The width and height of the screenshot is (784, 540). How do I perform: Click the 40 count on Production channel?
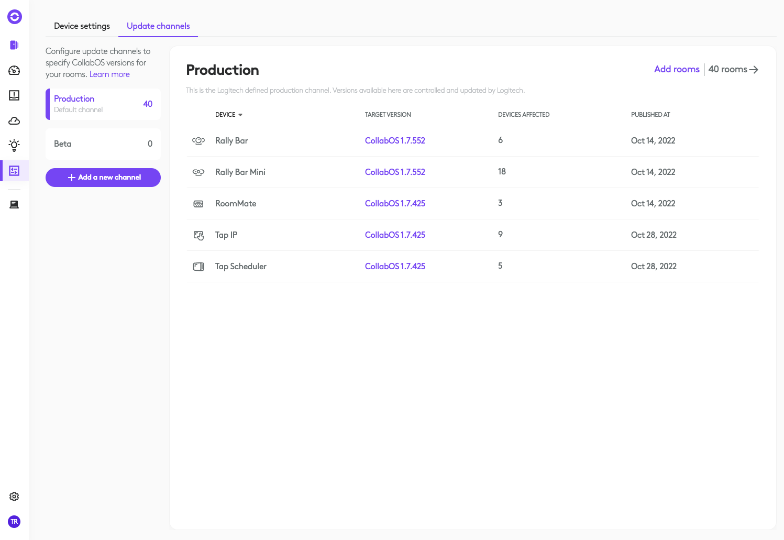[x=148, y=104]
